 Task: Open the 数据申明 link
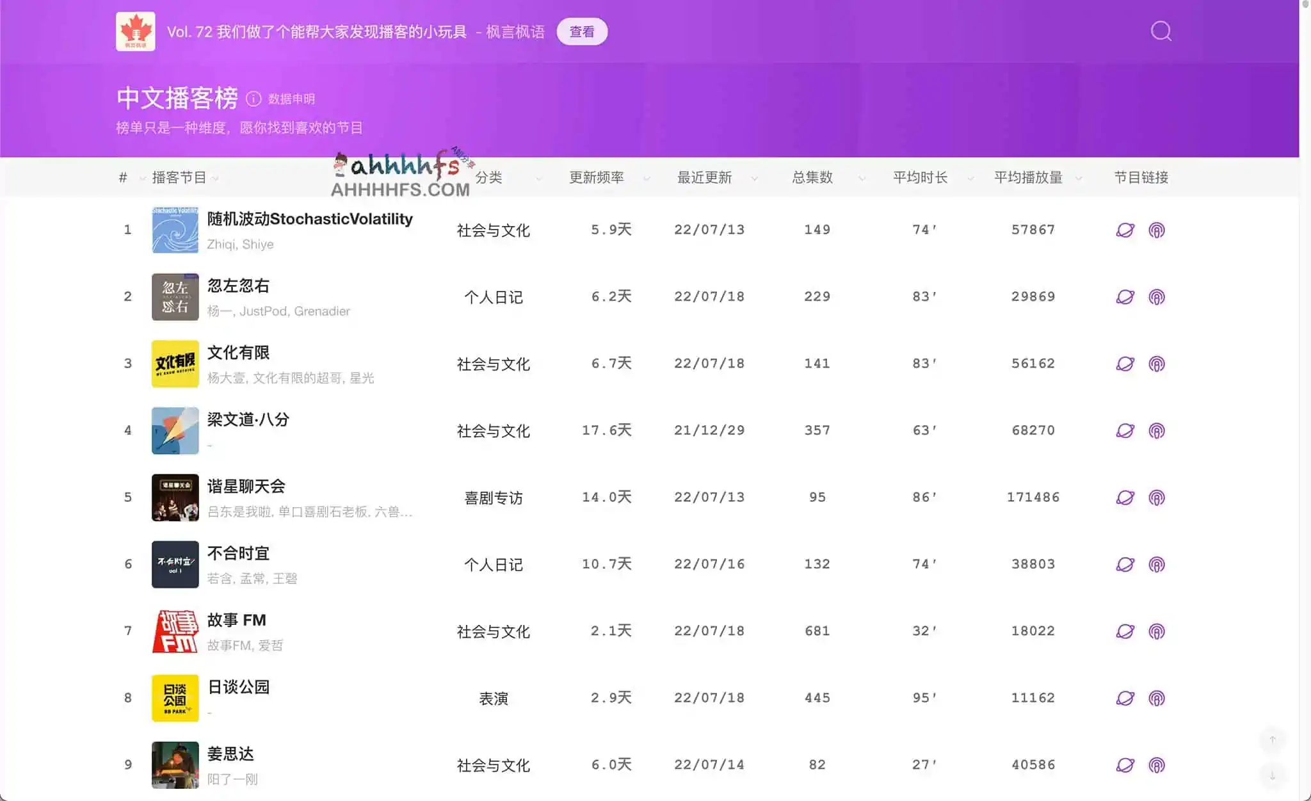[x=292, y=99]
